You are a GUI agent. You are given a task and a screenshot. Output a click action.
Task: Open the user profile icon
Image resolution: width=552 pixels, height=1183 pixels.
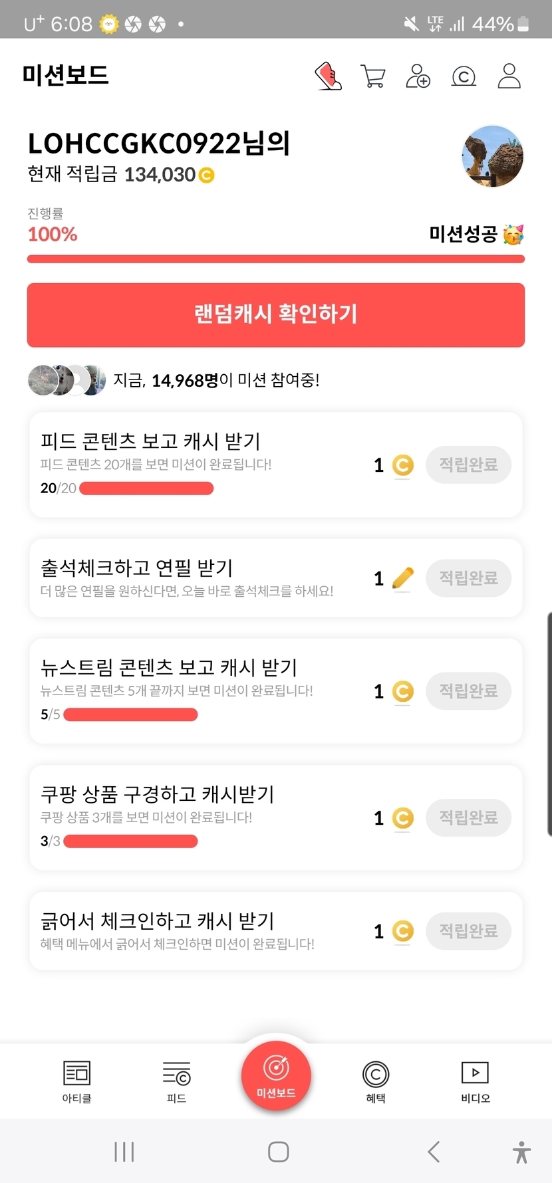click(509, 76)
